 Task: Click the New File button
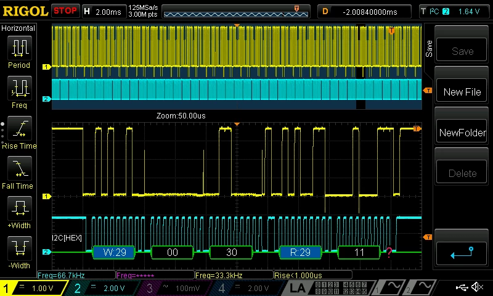click(462, 91)
